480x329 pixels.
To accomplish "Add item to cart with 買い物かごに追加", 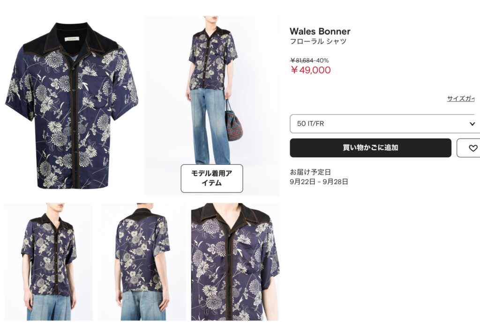I will pos(370,148).
